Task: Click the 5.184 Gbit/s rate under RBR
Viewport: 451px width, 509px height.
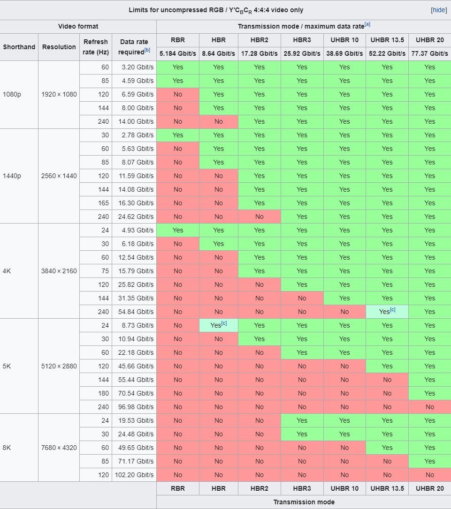Action: (178, 53)
